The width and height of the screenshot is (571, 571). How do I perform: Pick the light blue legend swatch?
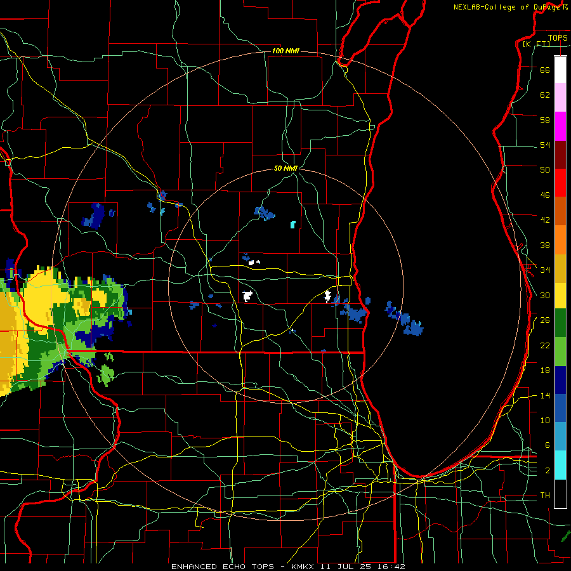(560, 436)
